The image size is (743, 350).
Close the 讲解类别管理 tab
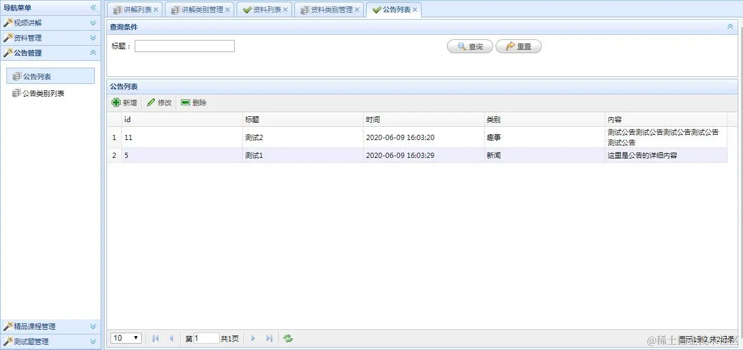(227, 10)
